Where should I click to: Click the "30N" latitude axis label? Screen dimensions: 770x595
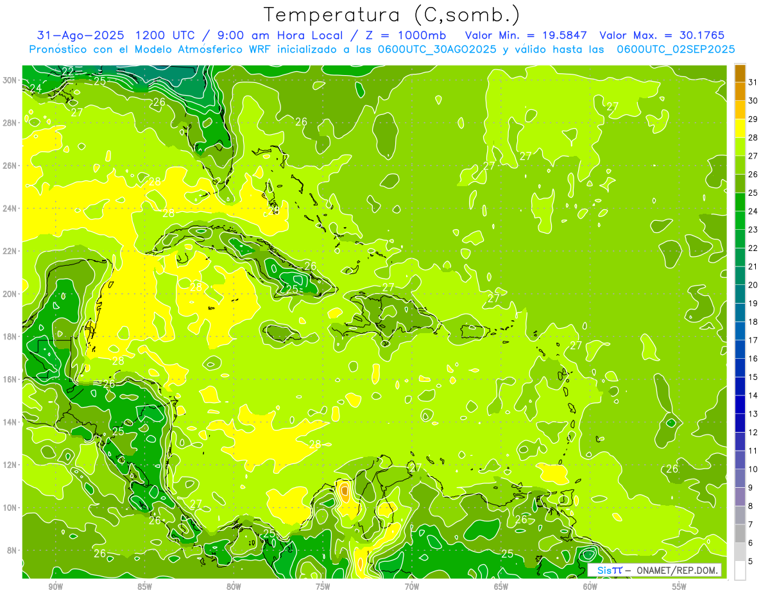point(10,80)
